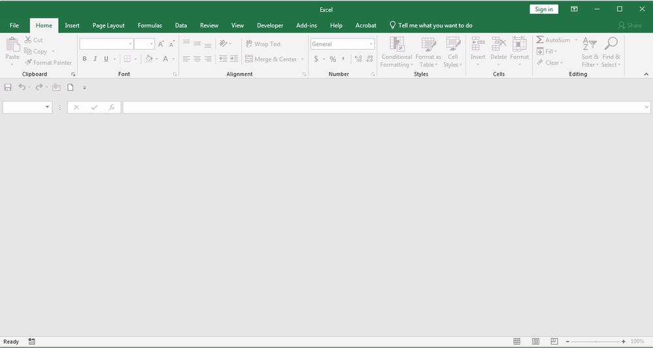Viewport: 653px width, 348px height.
Task: Open Find & Select menu
Action: (x=611, y=52)
